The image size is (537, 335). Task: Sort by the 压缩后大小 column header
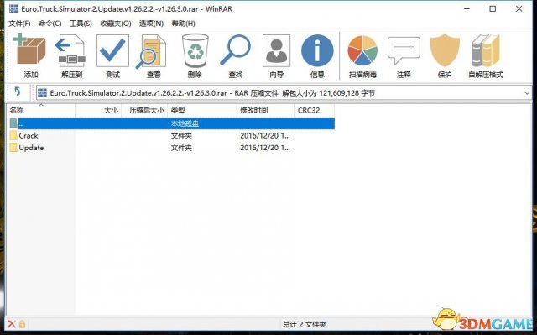coord(144,110)
